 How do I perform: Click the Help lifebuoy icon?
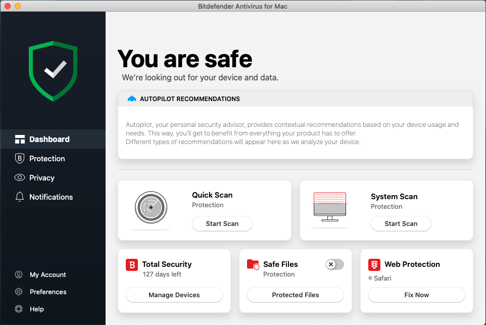coord(19,309)
